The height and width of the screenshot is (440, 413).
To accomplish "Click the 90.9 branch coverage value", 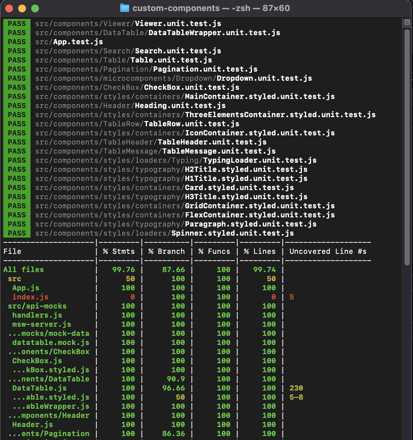I will [176, 379].
